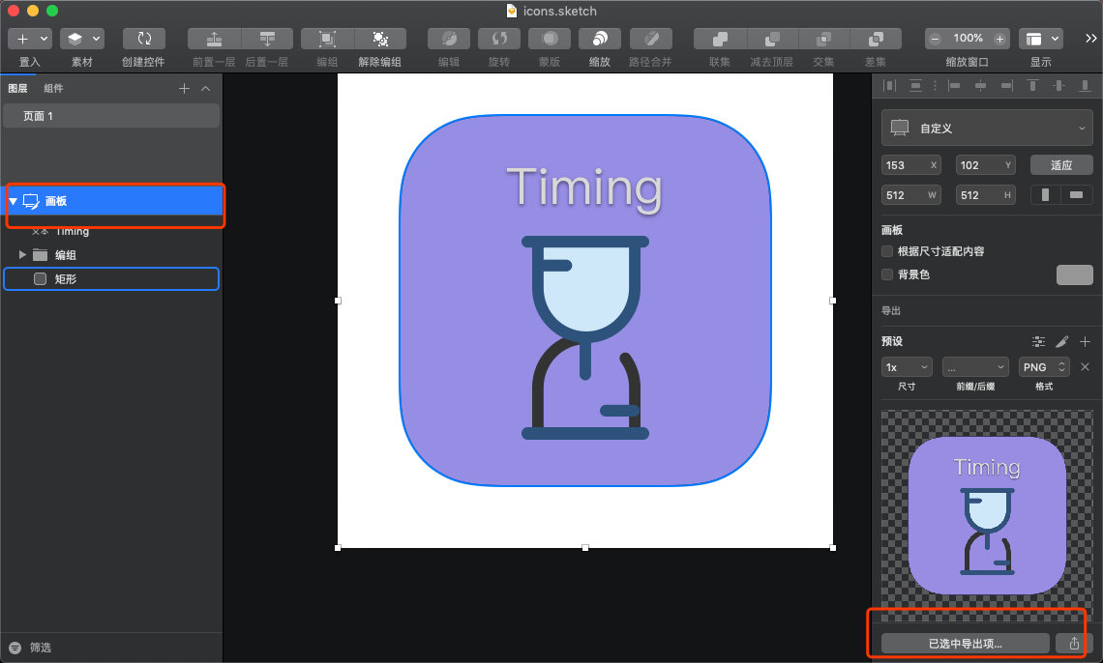
Task: Switch to the Components (组件) tab
Action: [x=53, y=88]
